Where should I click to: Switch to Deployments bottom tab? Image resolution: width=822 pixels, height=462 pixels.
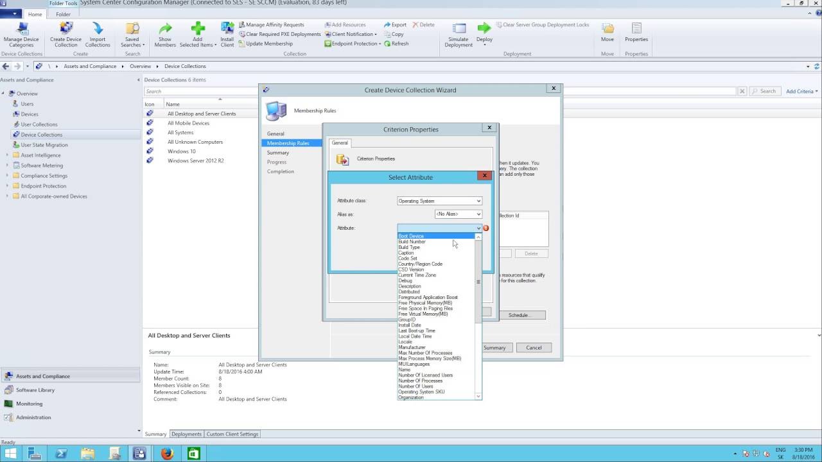coord(186,434)
